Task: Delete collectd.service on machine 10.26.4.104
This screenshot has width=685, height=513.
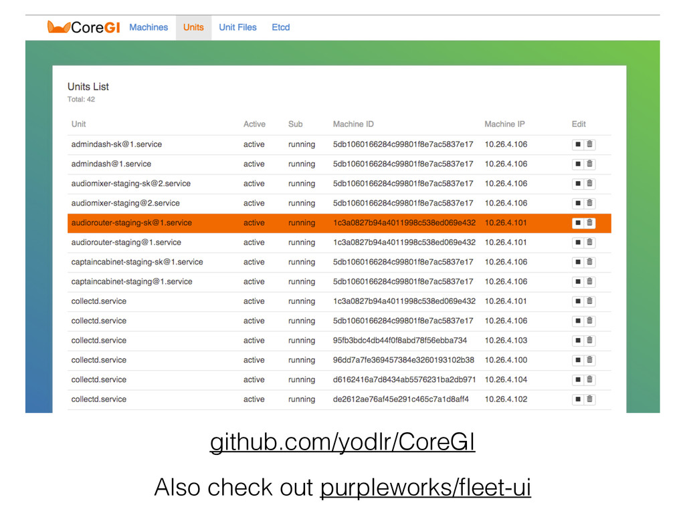Action: (589, 379)
